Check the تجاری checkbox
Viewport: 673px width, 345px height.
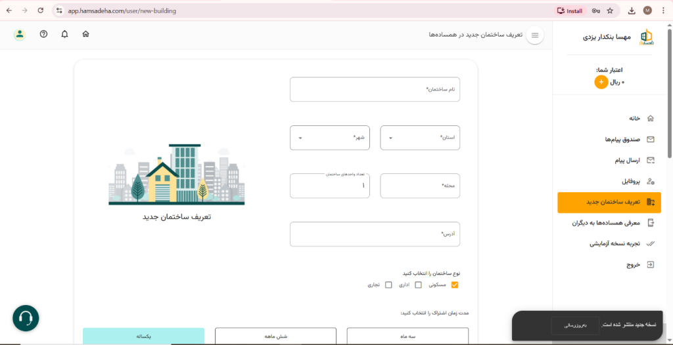(388, 285)
